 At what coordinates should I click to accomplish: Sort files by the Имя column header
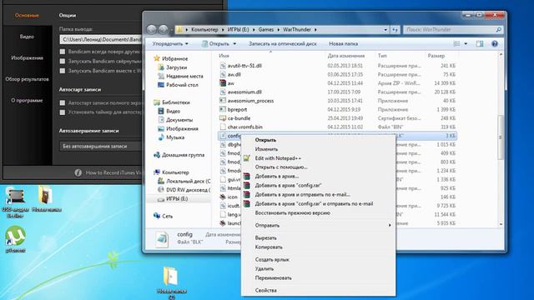[x=224, y=56]
